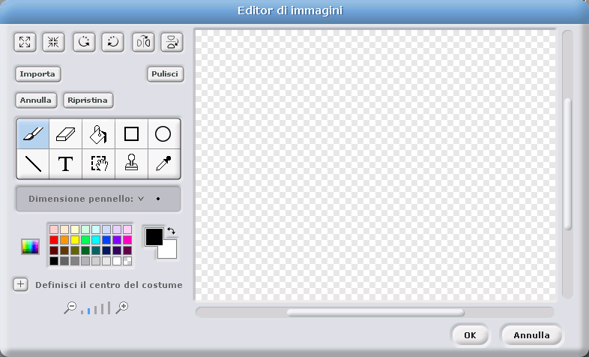Flip the image horizontally

tap(143, 42)
